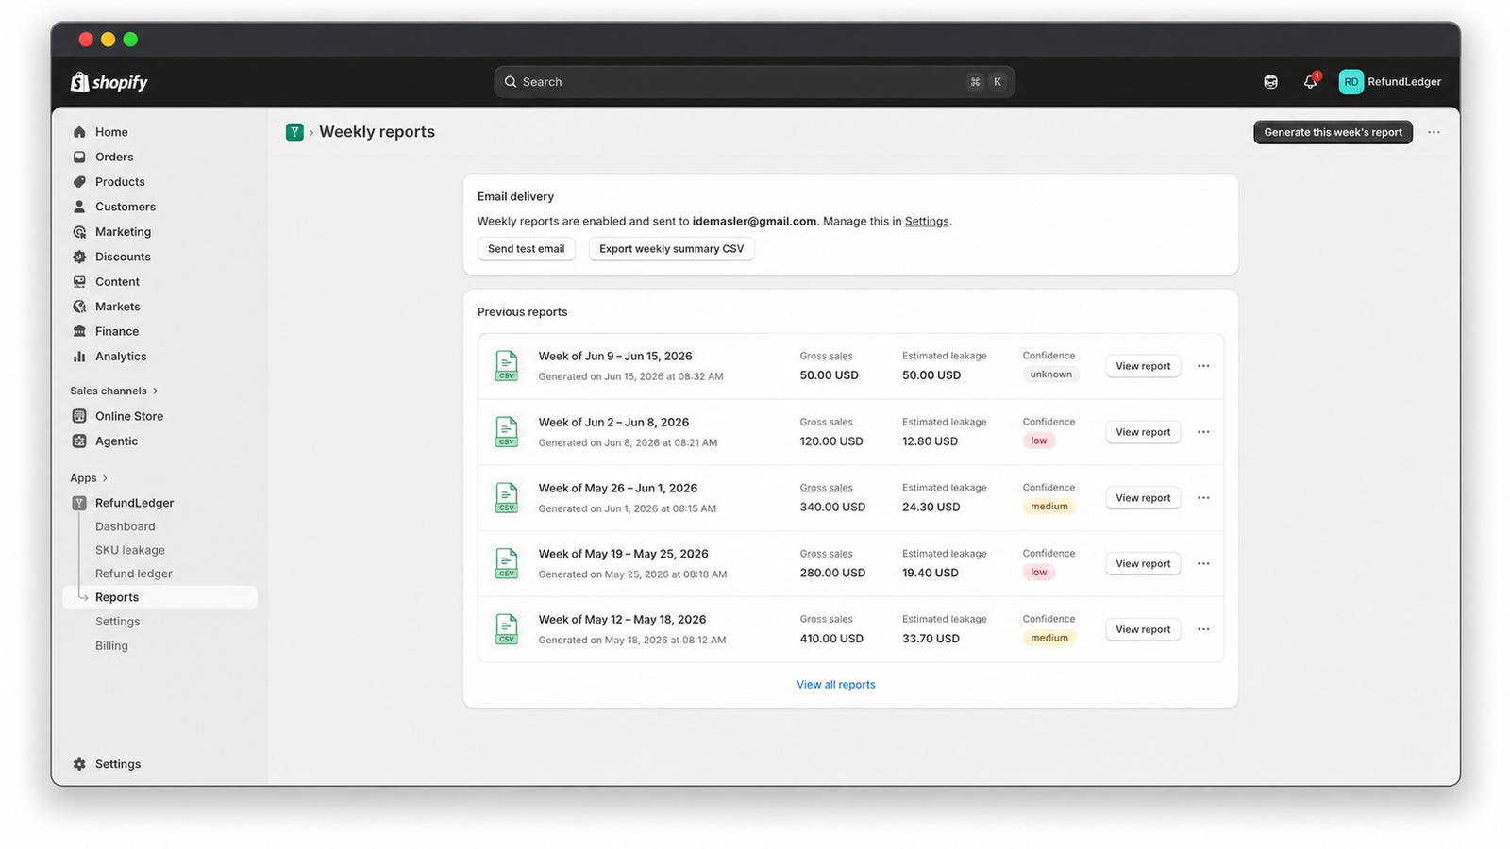Click CSV file icon for May 19 report
1510x849 pixels.
pyautogui.click(x=507, y=563)
